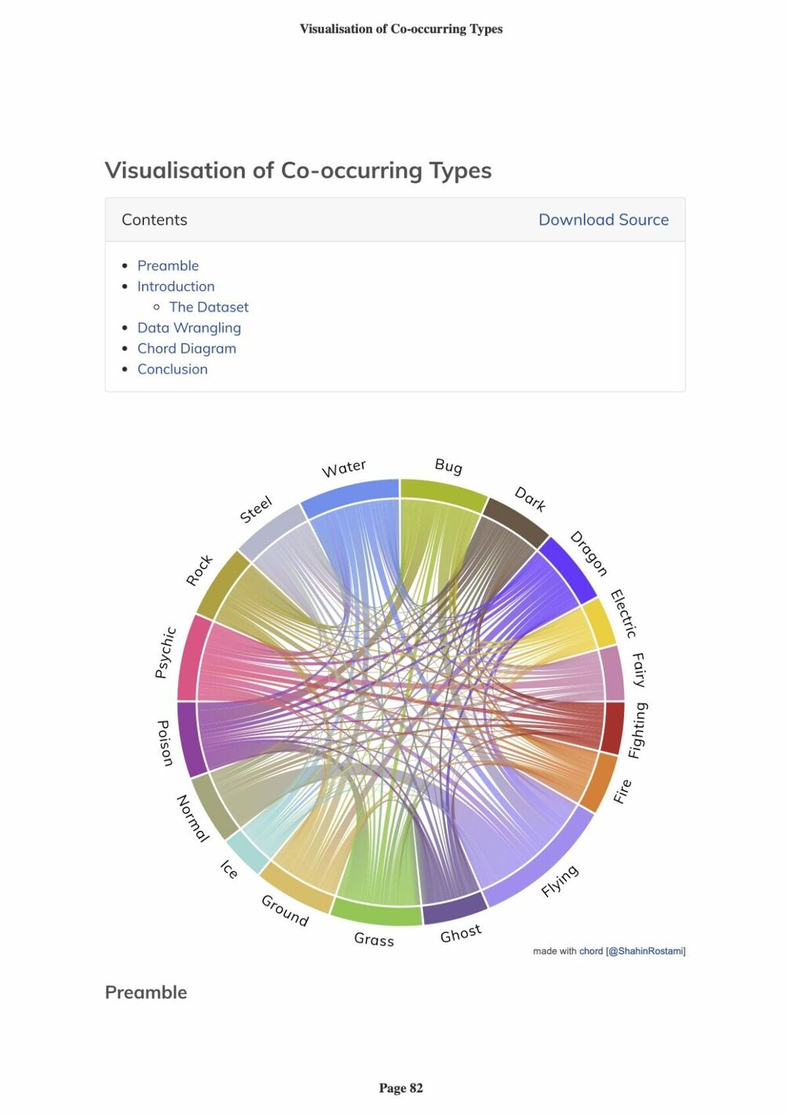Image resolution: width=789 pixels, height=1116 pixels.
Task: Open the Download Source link
Action: coord(603,220)
